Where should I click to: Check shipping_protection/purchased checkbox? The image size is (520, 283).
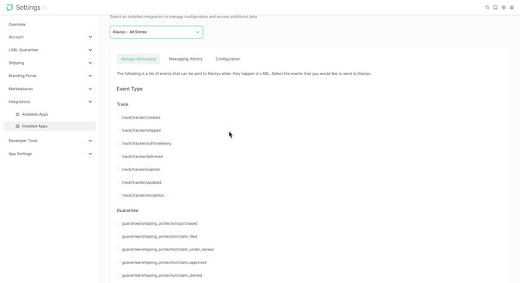119,223
